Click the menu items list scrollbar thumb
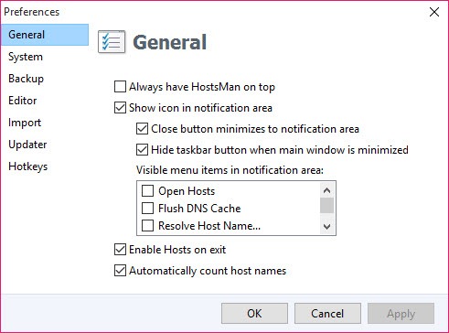449x333 pixels. 326,205
